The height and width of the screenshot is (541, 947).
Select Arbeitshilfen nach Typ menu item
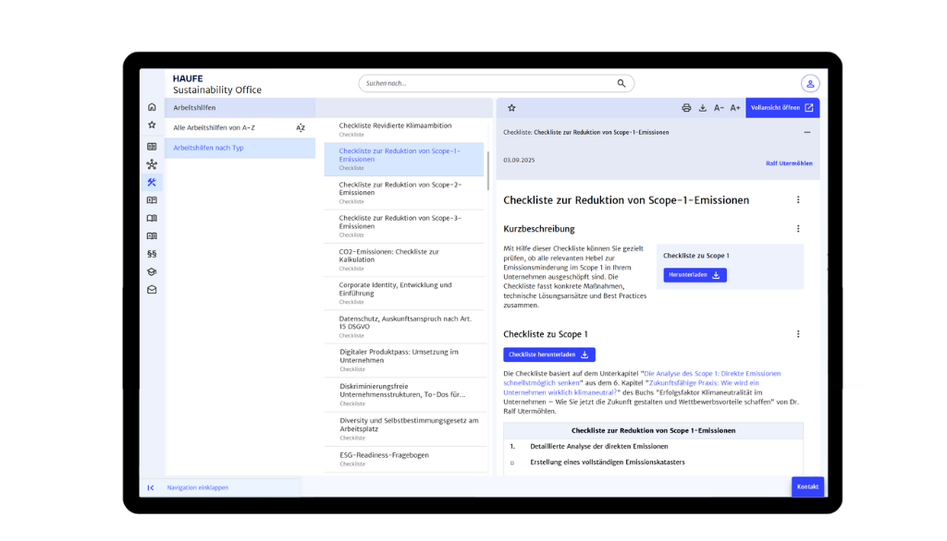208,148
